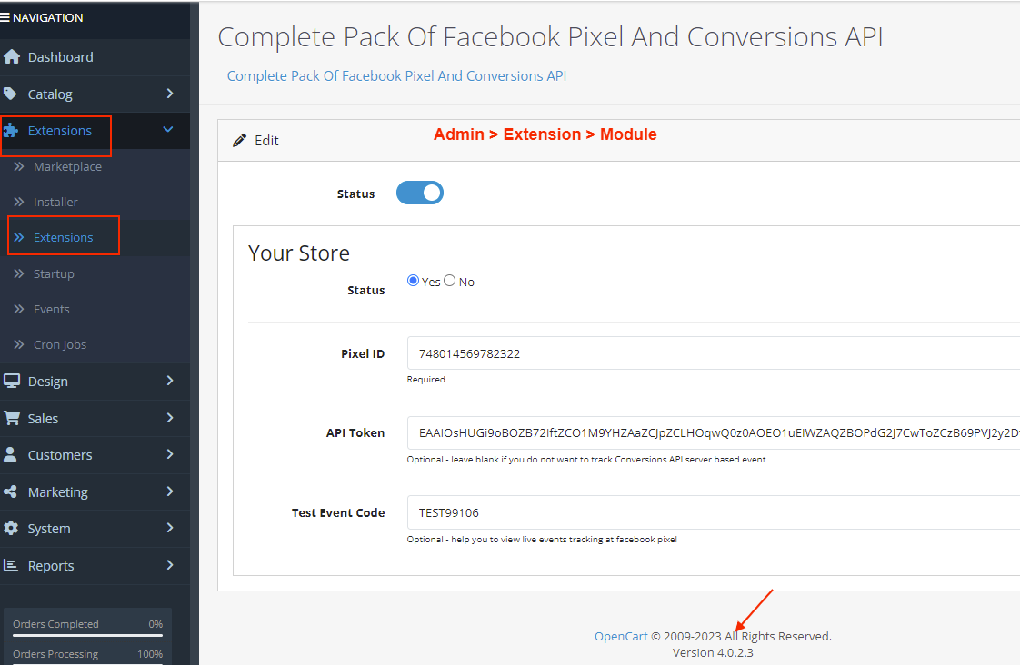Screen dimensions: 1020x665
Task: Click the Marketing share icon
Action: click(x=10, y=491)
